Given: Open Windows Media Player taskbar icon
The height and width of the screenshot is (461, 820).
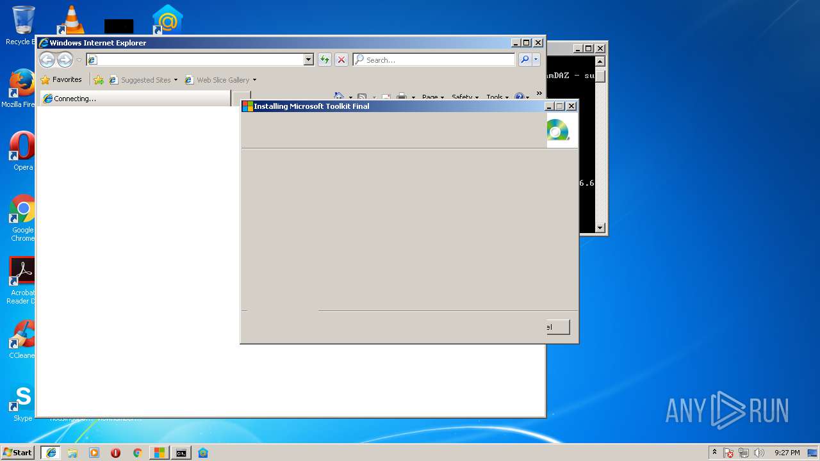Looking at the screenshot, I should [x=94, y=453].
